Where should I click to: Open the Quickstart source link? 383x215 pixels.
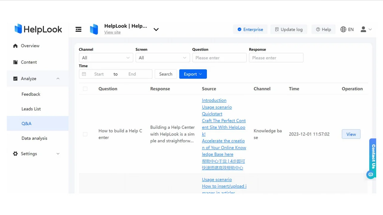[212, 114]
